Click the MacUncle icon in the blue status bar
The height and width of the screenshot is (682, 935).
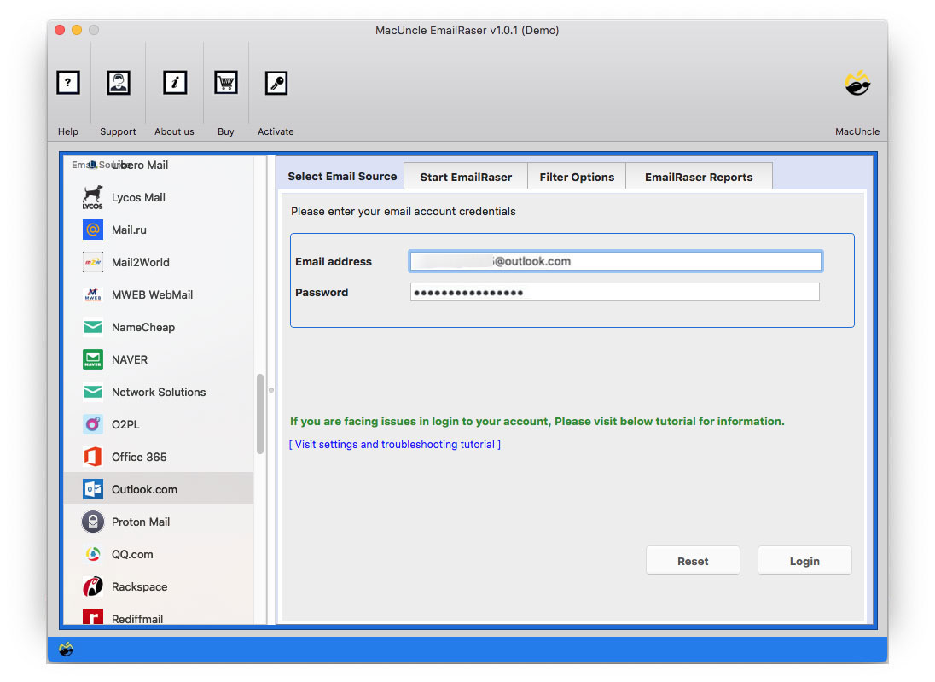[x=67, y=649]
